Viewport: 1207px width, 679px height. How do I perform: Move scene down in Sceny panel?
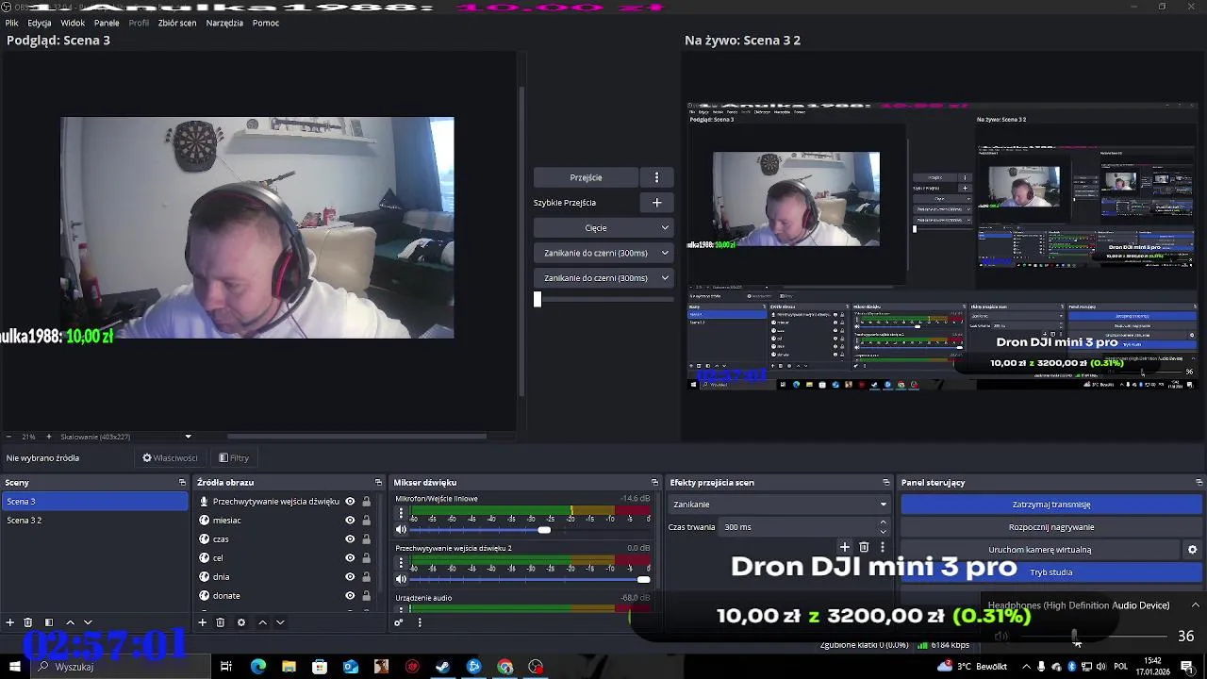click(88, 622)
